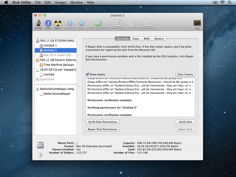Click the Verify Disk Permissions button

click(103, 122)
